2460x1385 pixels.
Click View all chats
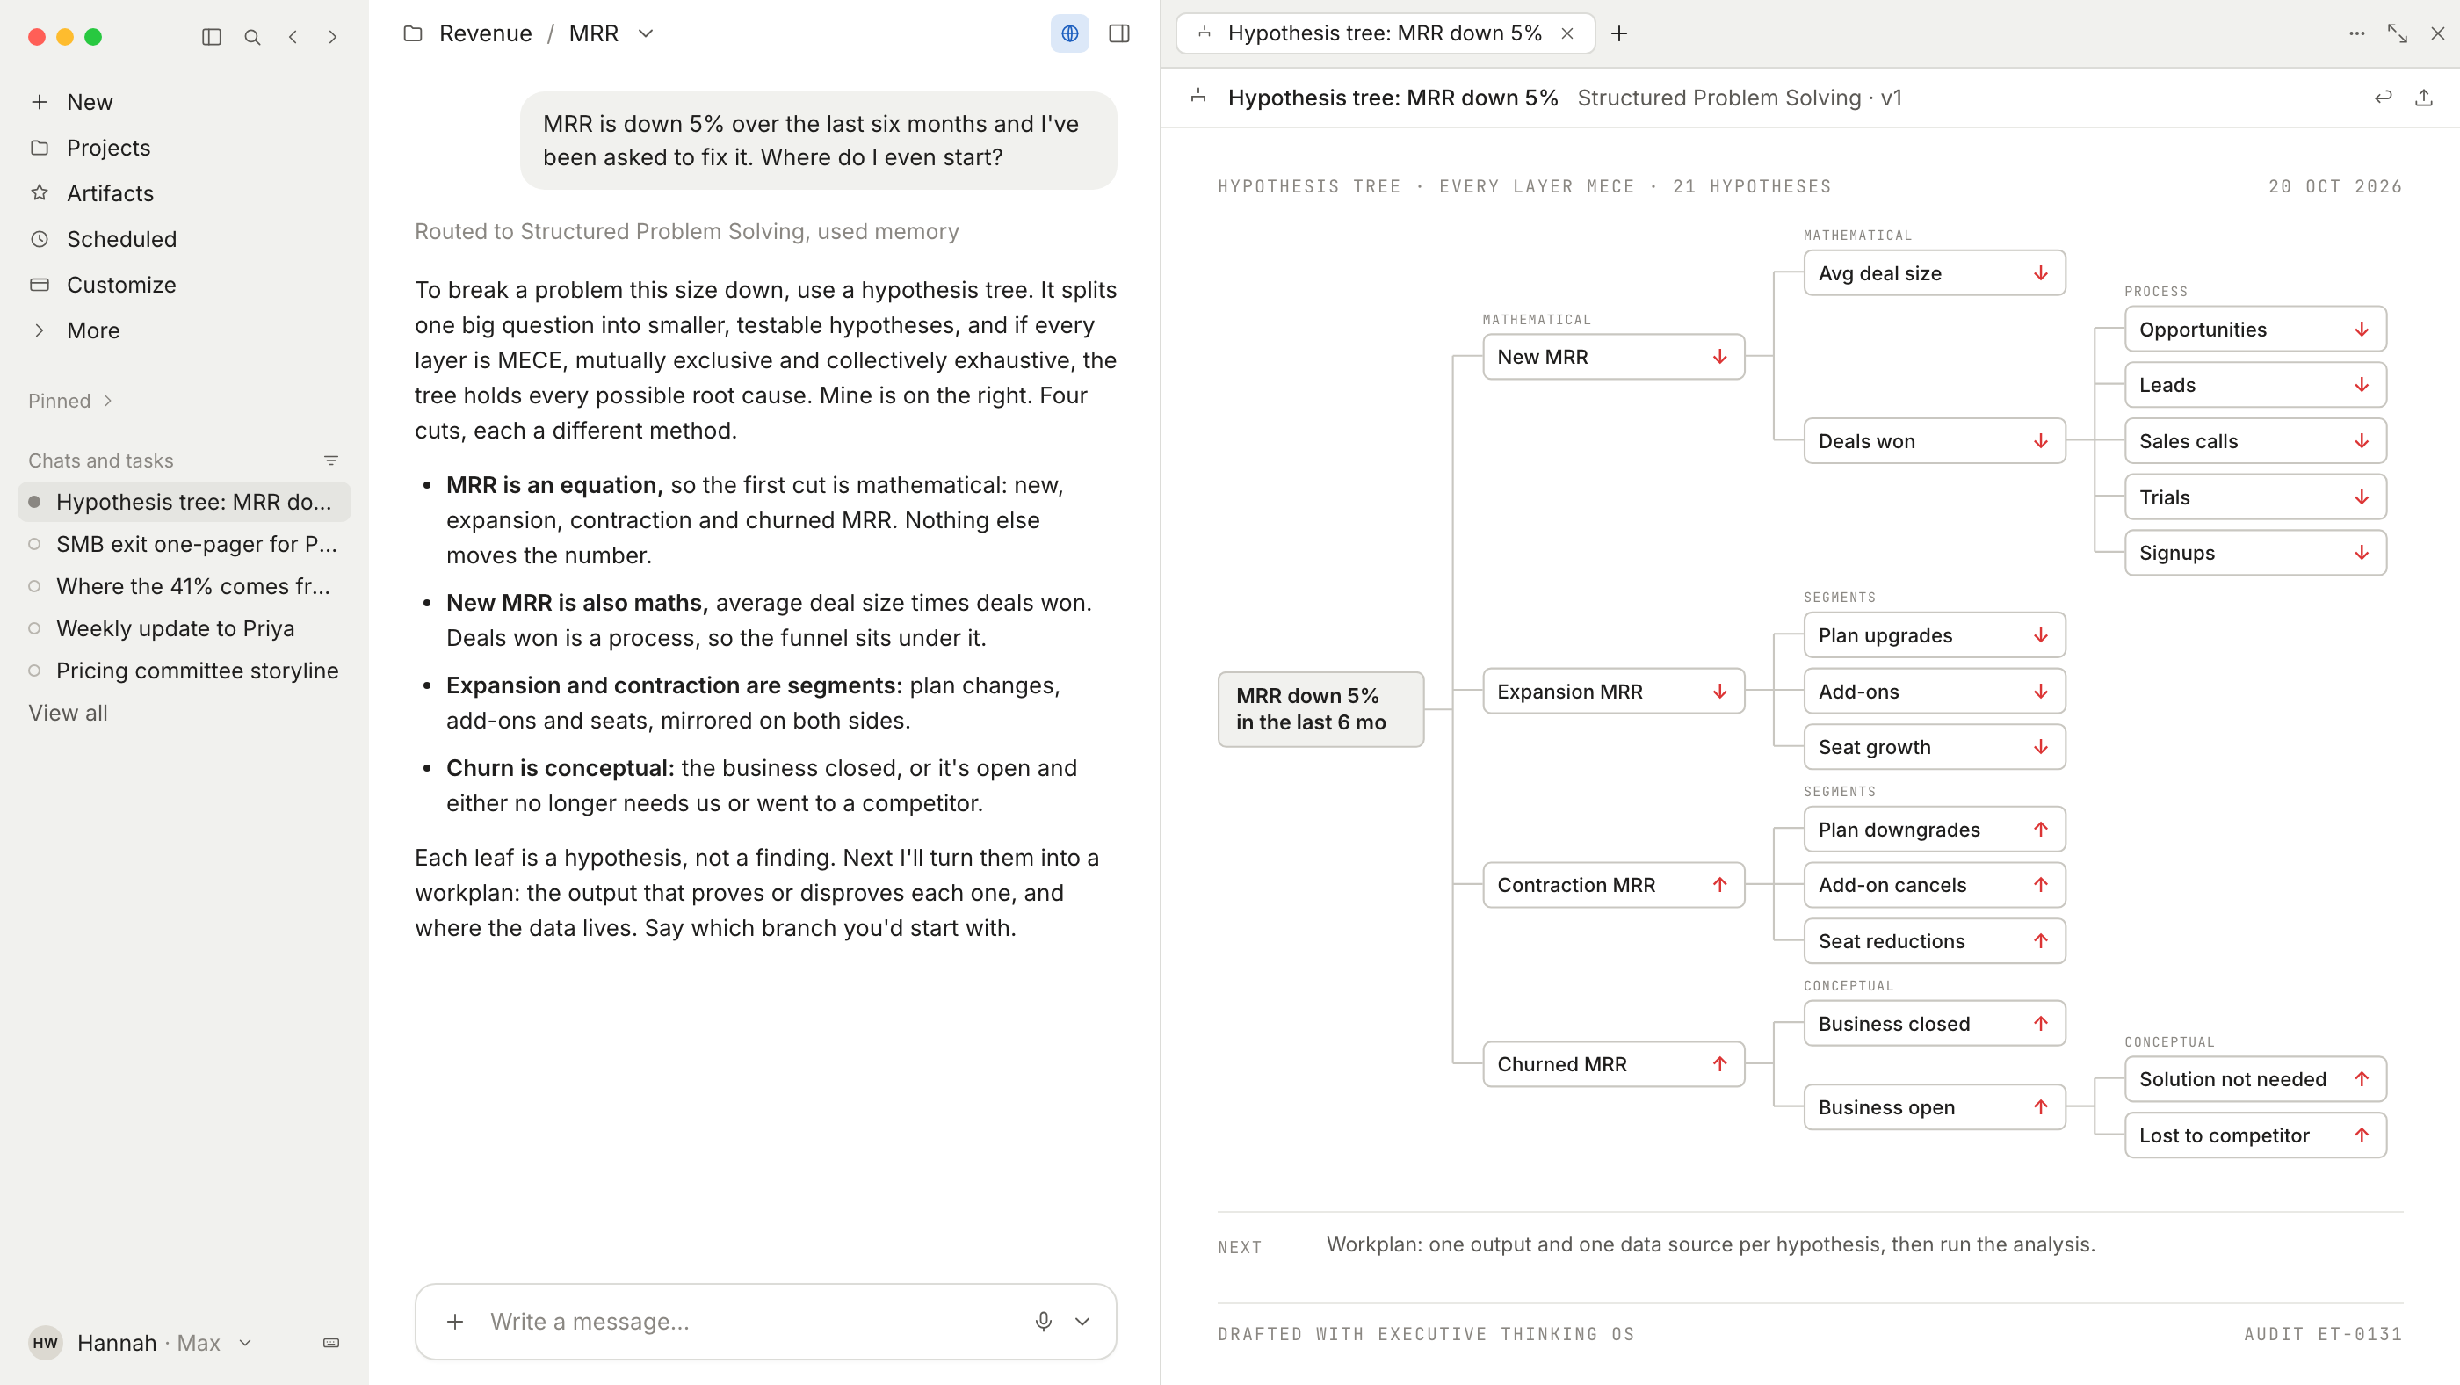coord(68,713)
